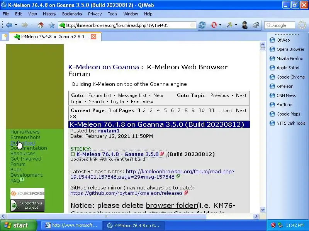Open the YouTube sidebar bookmark
This screenshot has height=231, width=309.
281,105
